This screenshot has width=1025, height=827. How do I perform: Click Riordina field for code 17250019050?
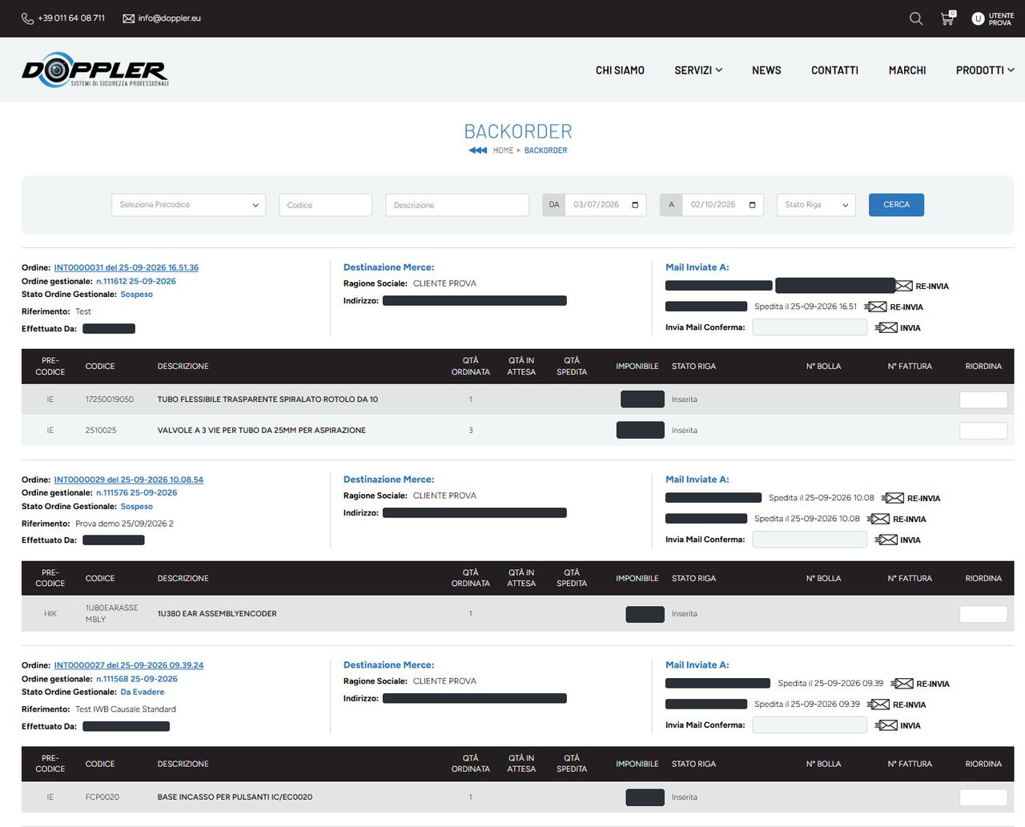pos(983,399)
